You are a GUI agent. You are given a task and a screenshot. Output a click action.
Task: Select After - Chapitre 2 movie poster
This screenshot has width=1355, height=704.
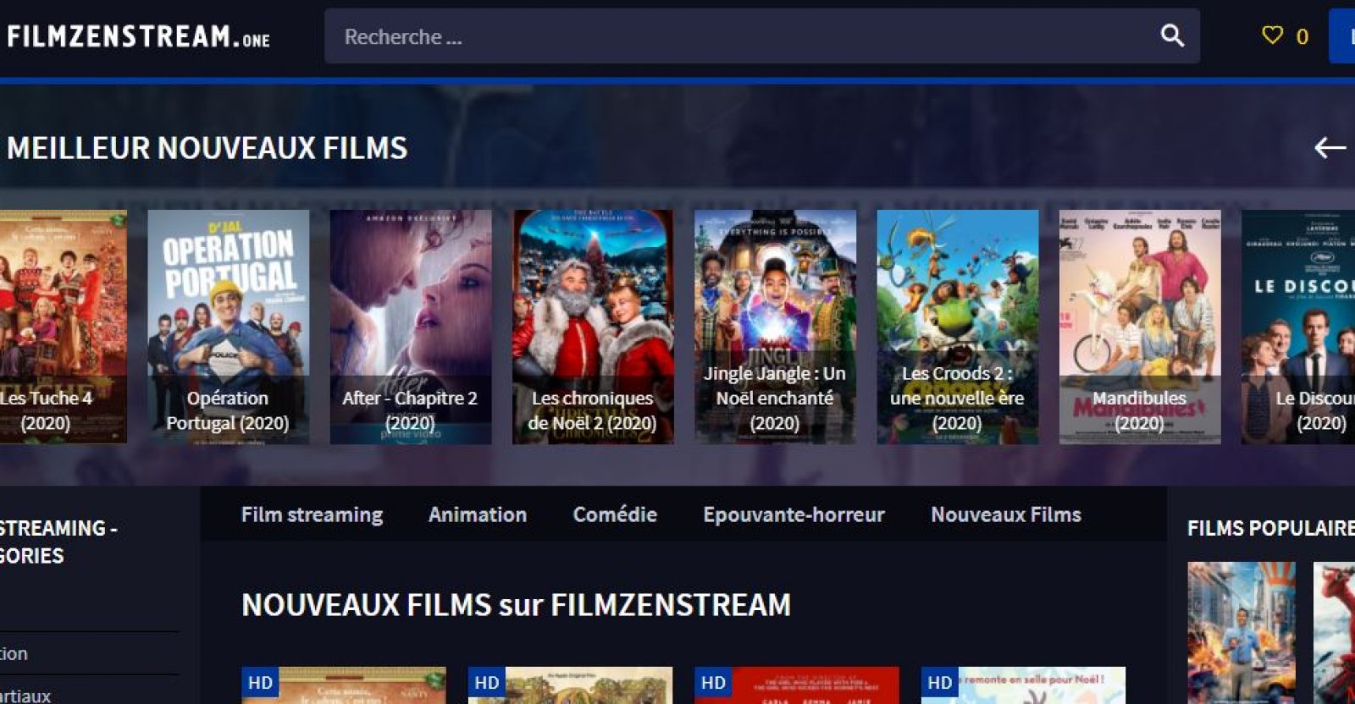[410, 327]
